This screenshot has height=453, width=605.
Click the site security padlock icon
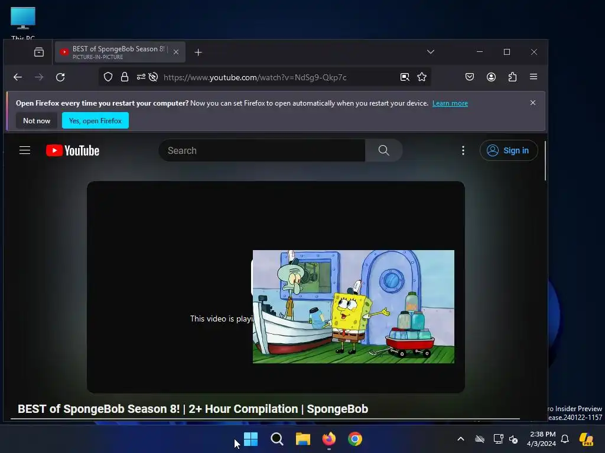coord(124,77)
